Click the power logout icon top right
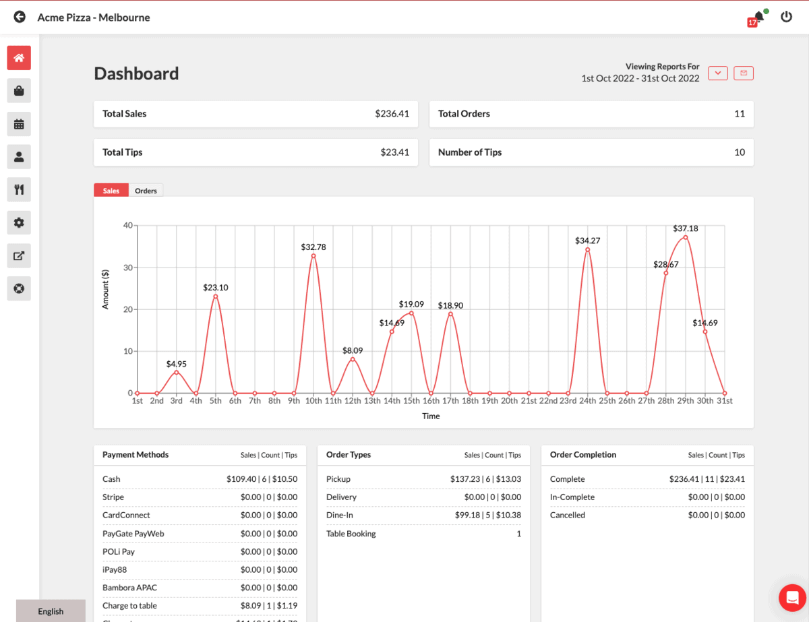The height and width of the screenshot is (622, 809). click(x=786, y=16)
